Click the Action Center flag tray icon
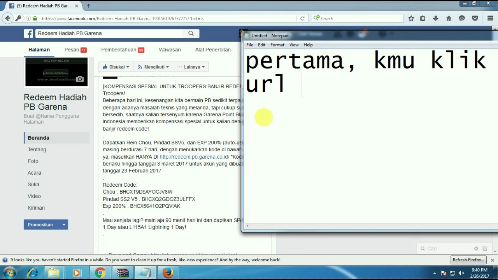498x280 pixels. [444, 273]
